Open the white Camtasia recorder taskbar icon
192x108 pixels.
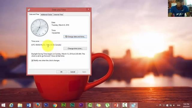125,105
